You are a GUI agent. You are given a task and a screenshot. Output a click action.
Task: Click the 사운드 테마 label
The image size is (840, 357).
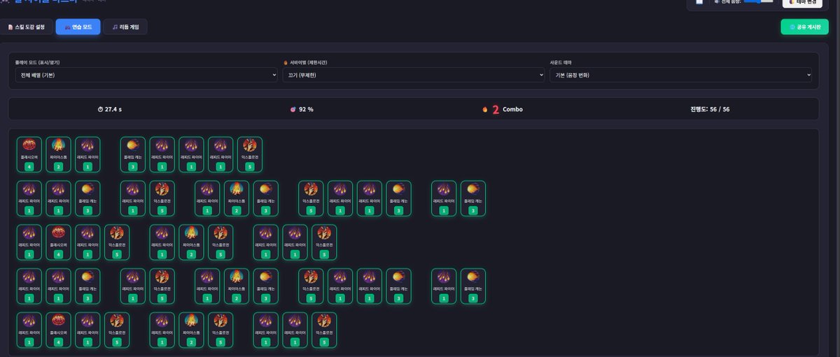[562, 62]
